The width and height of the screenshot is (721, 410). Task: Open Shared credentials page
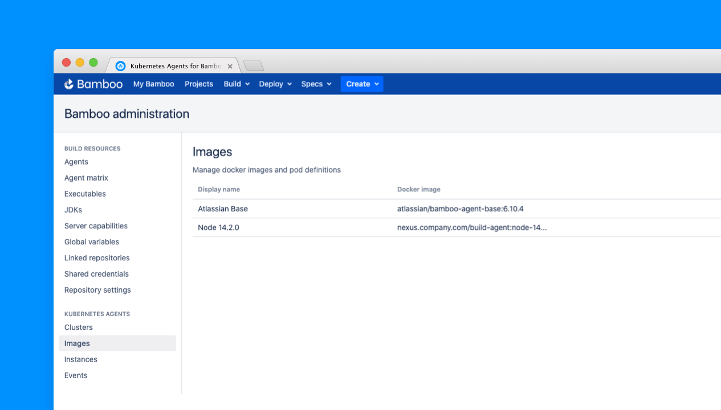(96, 273)
